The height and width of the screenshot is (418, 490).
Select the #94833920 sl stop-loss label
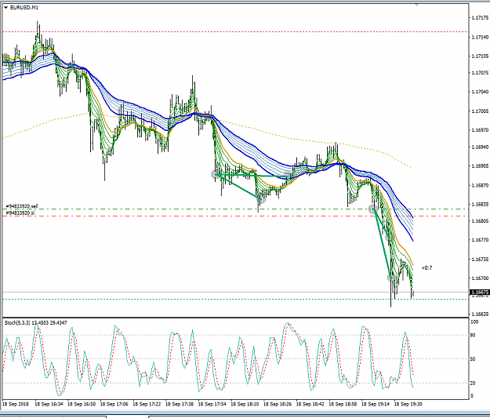(20, 213)
